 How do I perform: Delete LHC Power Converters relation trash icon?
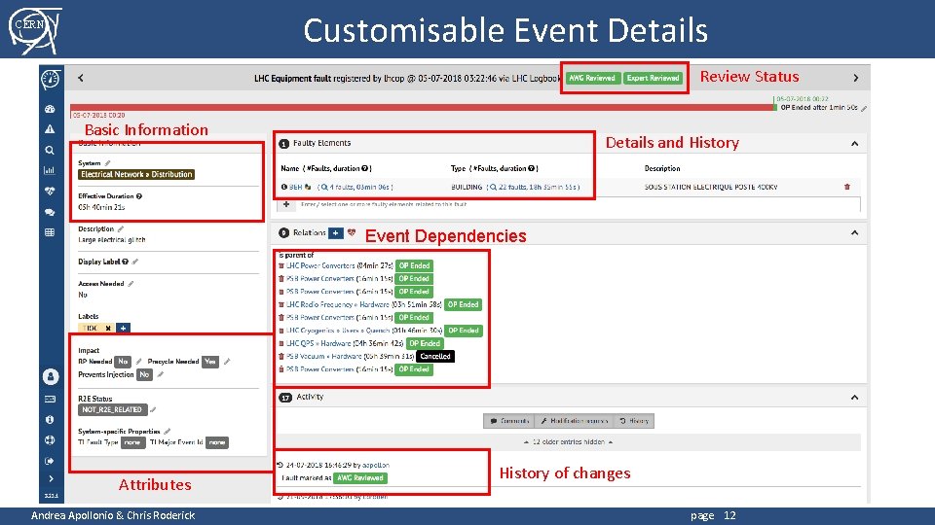coord(281,266)
